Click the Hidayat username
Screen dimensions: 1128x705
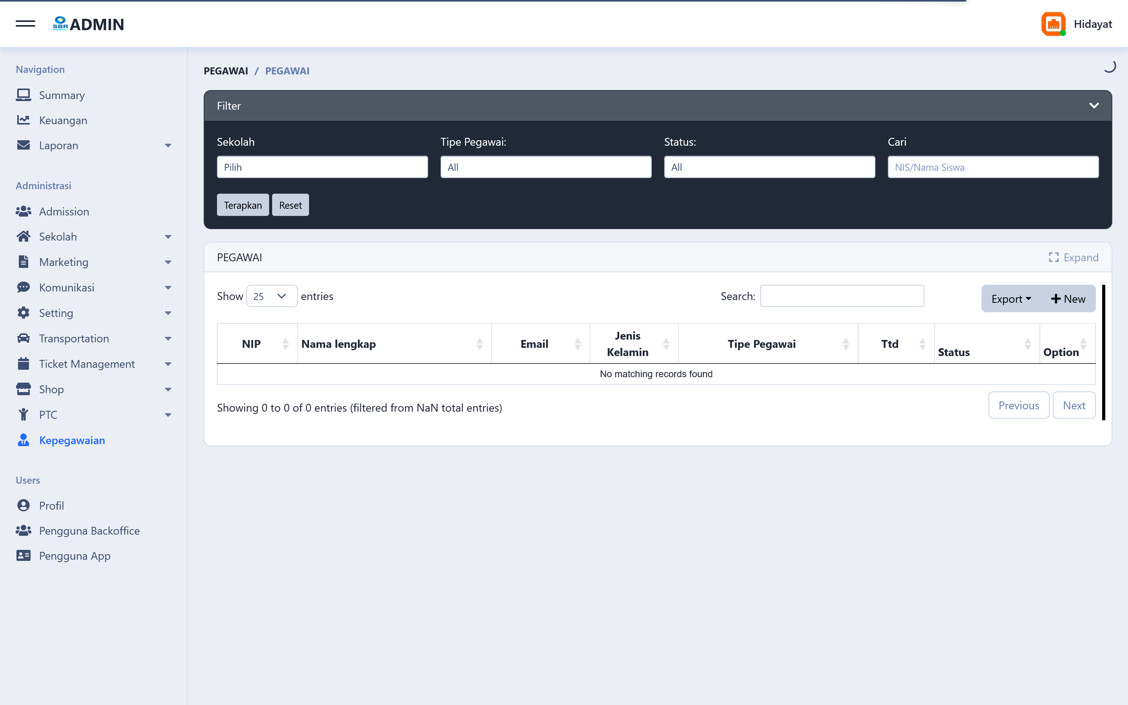click(x=1093, y=24)
